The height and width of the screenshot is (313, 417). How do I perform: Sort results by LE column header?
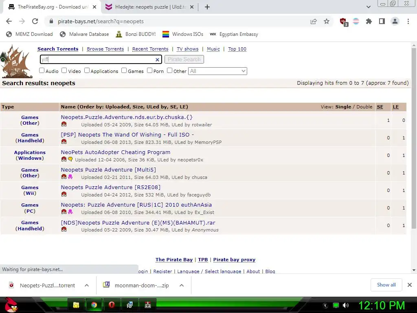tap(395, 107)
